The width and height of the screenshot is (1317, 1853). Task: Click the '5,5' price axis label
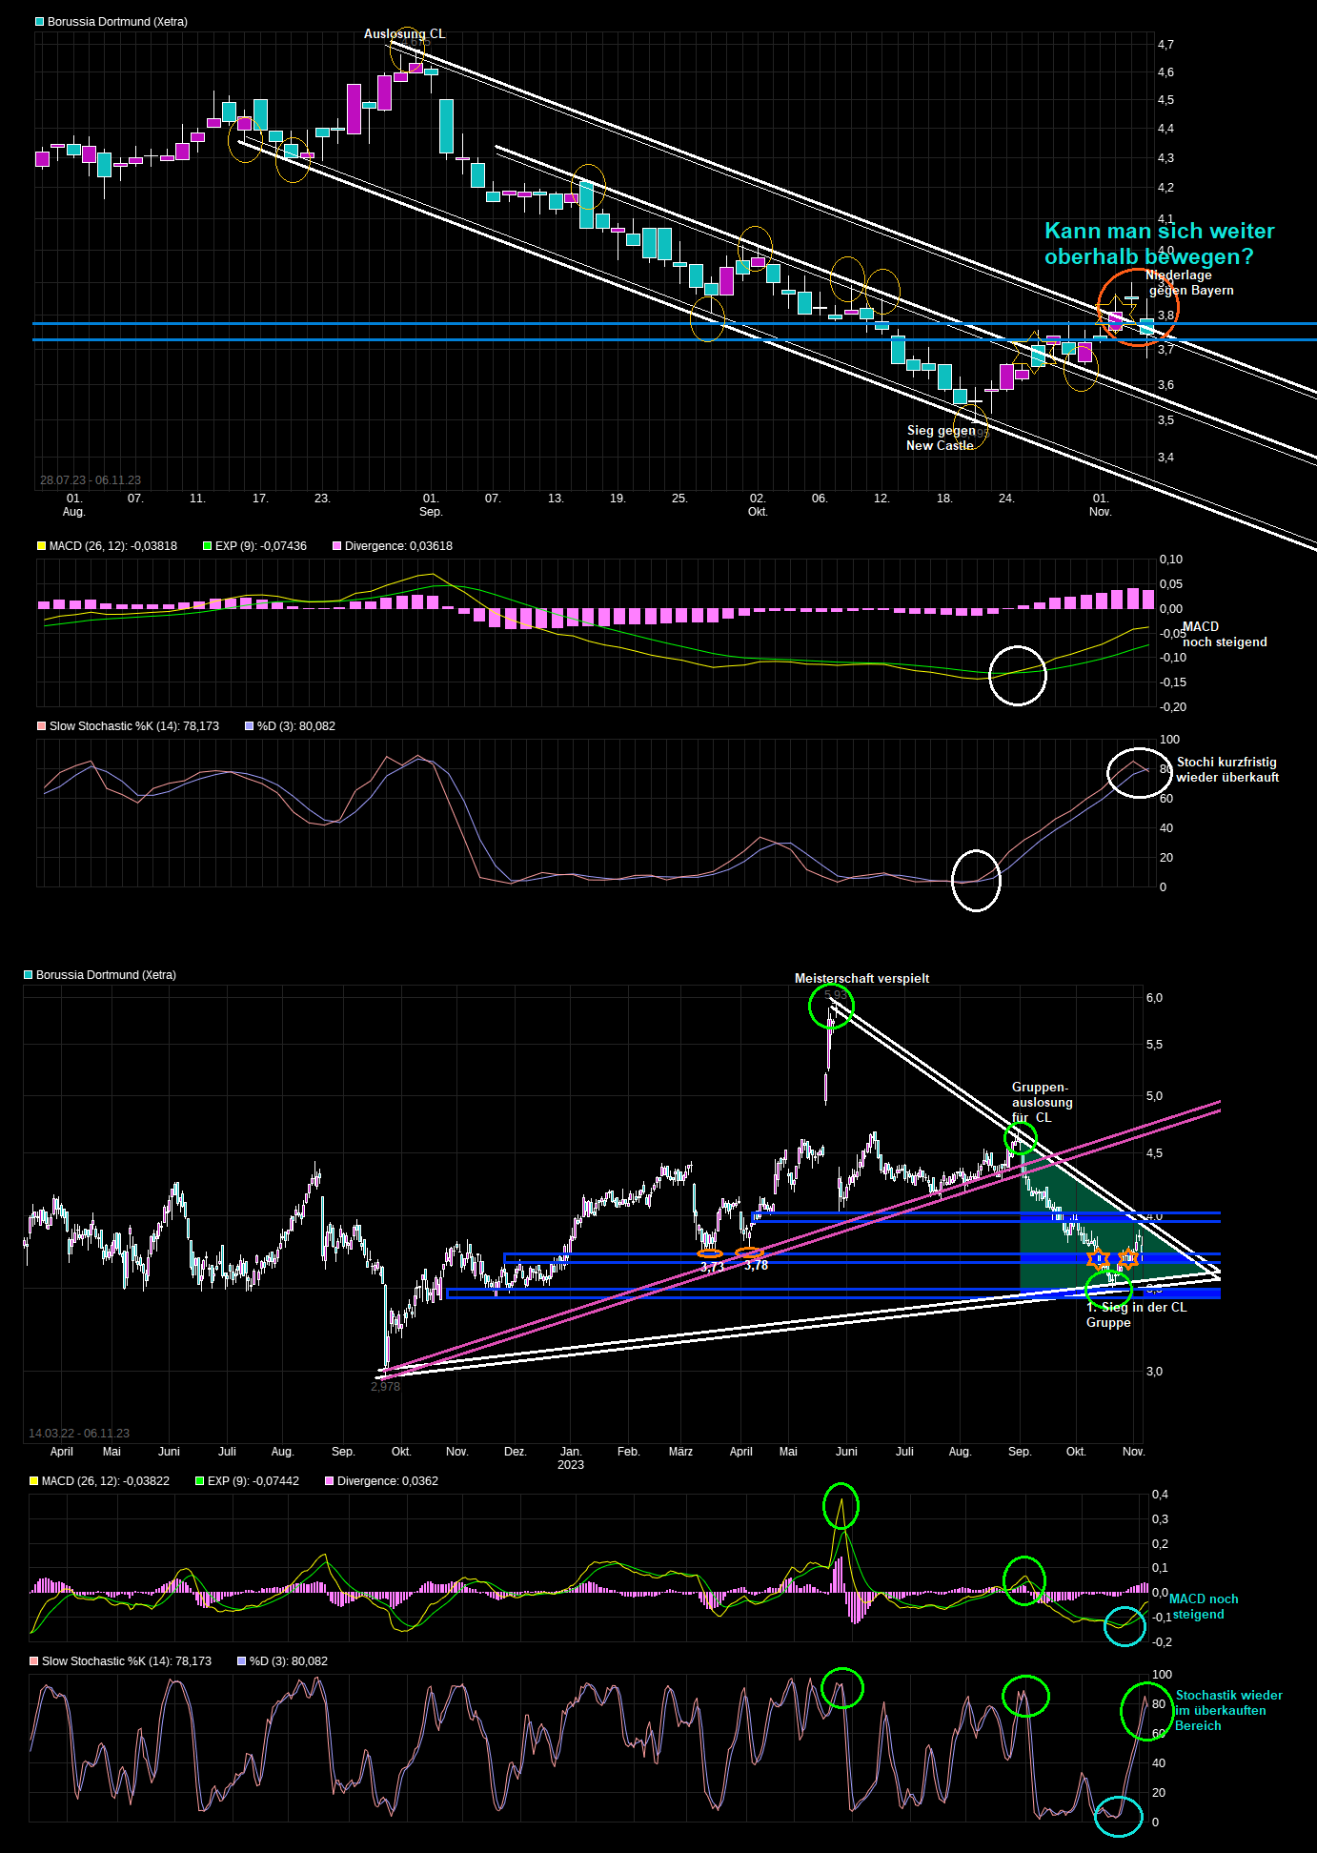tap(1154, 1045)
